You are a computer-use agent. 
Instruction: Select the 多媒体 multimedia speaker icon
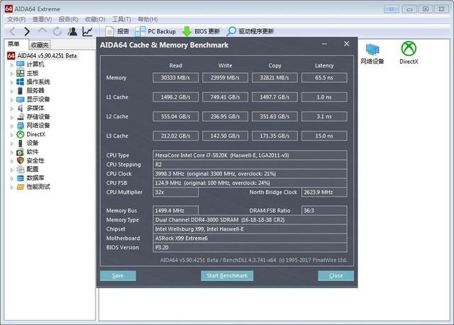(x=21, y=108)
